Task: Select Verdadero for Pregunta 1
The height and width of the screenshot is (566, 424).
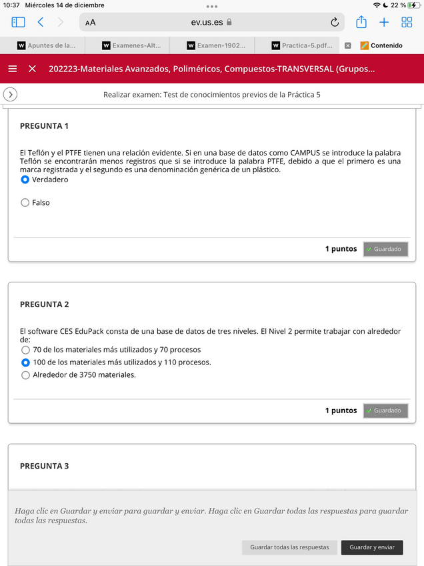Action: (25, 180)
